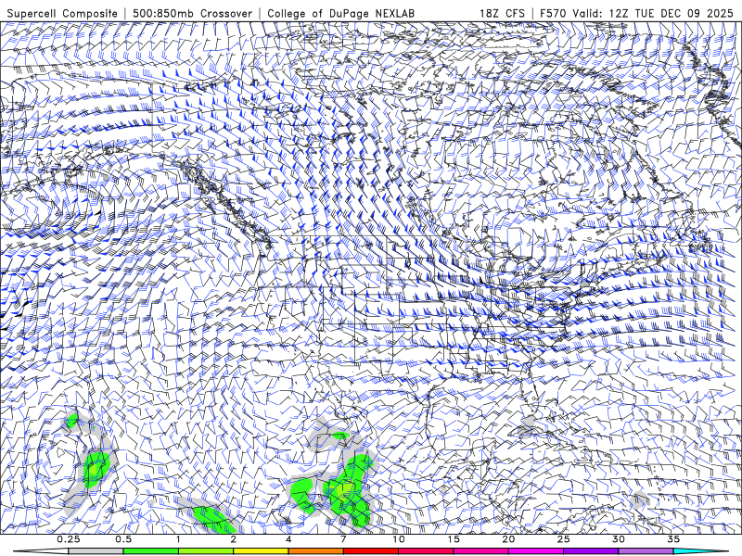Click the legend value 15
The image size is (742, 556).
coord(454,539)
